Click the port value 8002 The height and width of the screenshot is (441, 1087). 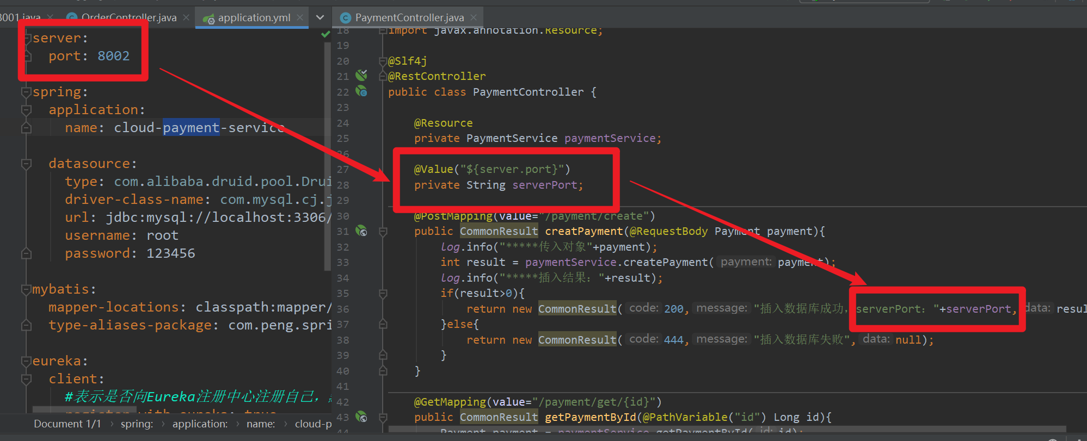pos(113,56)
